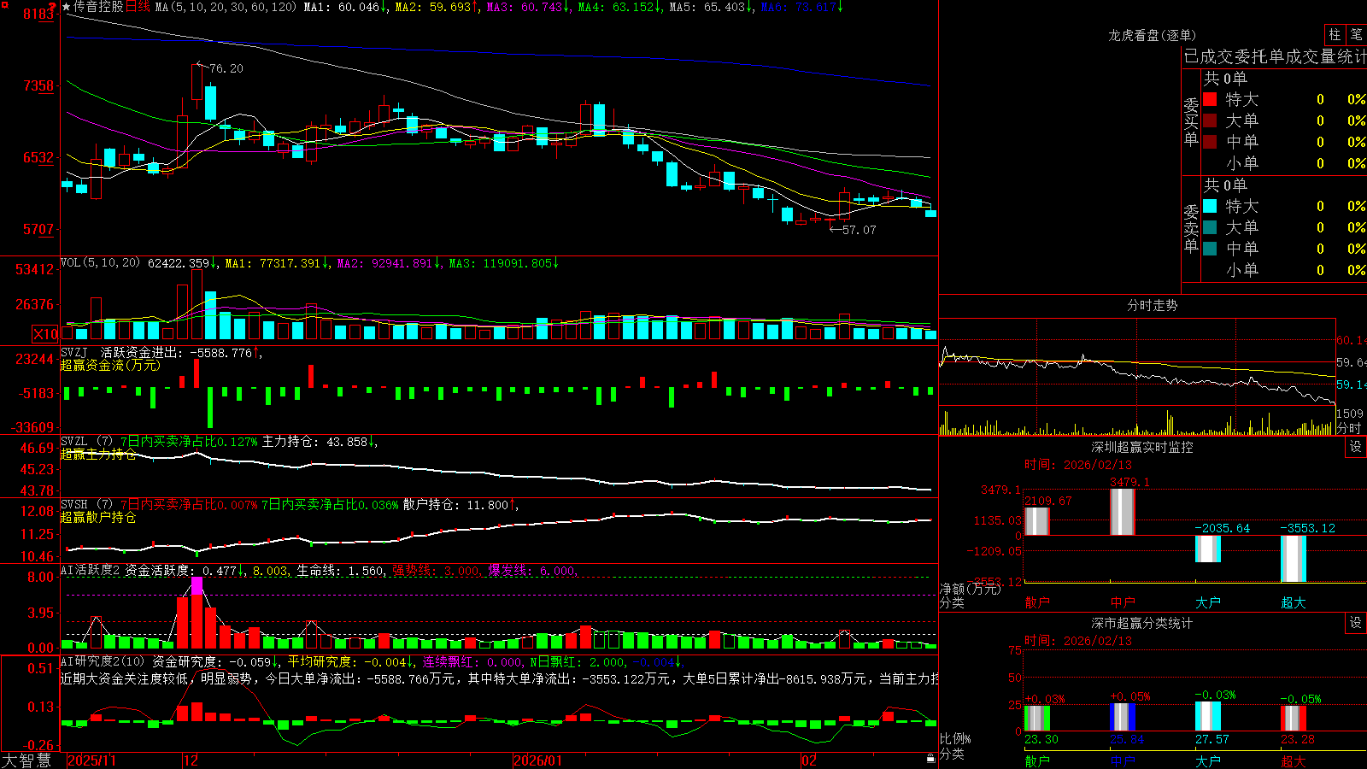Click MA1: 60.046 value

pyautogui.click(x=345, y=7)
